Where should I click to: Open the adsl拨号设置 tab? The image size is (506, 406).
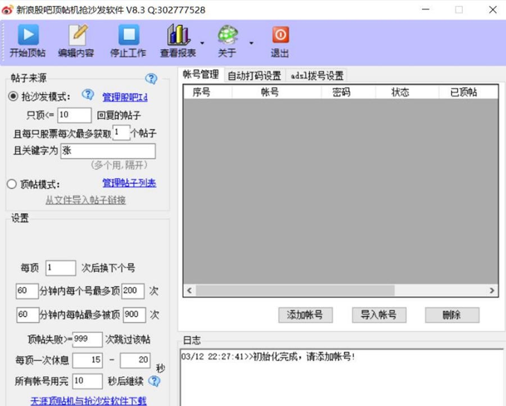click(316, 75)
